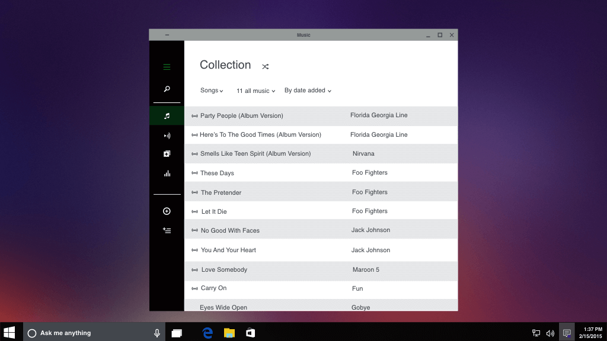Open Task View on the taskbar
This screenshot has height=341, width=607.
(x=177, y=333)
